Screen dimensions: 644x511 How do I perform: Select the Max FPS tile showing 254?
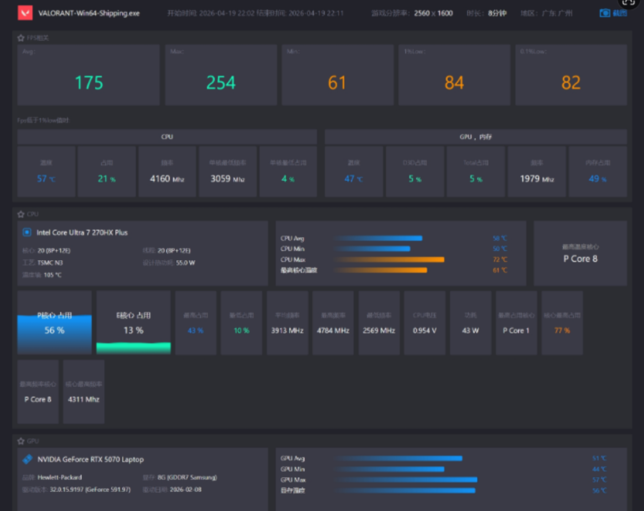[x=220, y=75]
